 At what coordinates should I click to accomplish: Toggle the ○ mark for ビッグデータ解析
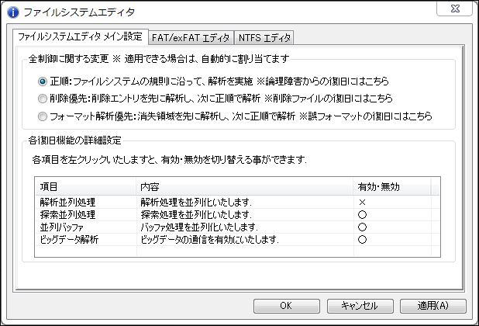362,239
